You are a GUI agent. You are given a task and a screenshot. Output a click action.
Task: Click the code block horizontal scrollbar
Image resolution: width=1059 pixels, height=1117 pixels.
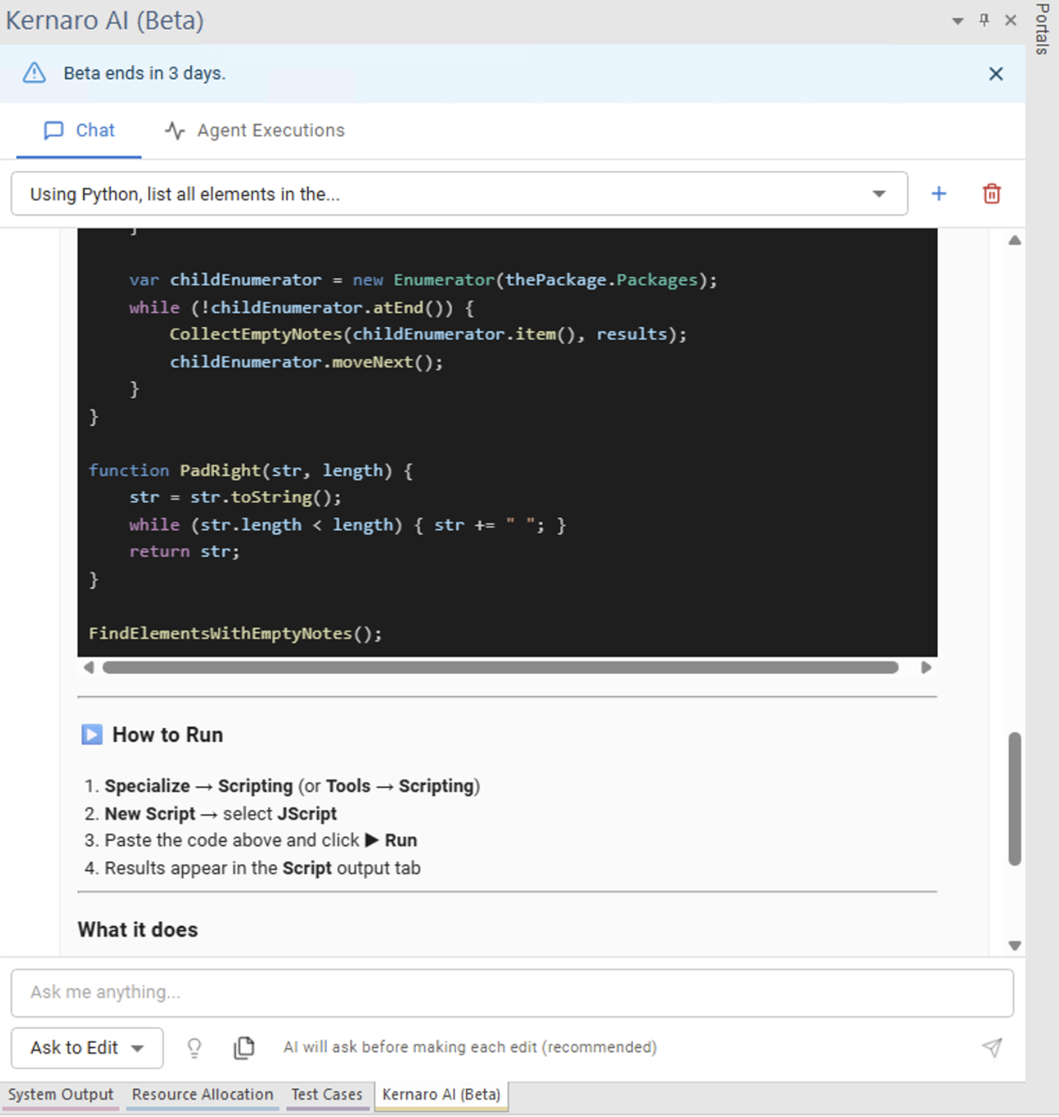501,667
